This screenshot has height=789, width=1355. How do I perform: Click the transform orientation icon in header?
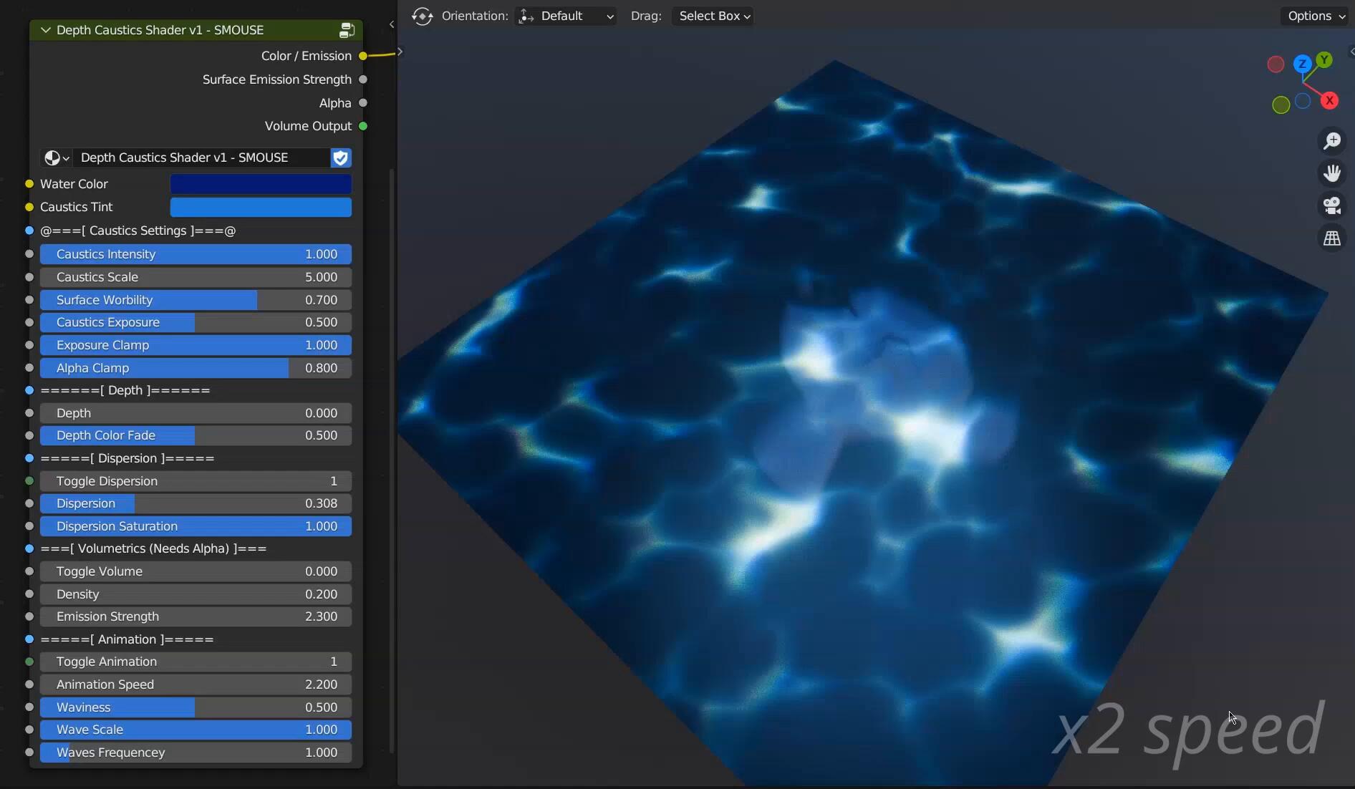(x=423, y=16)
